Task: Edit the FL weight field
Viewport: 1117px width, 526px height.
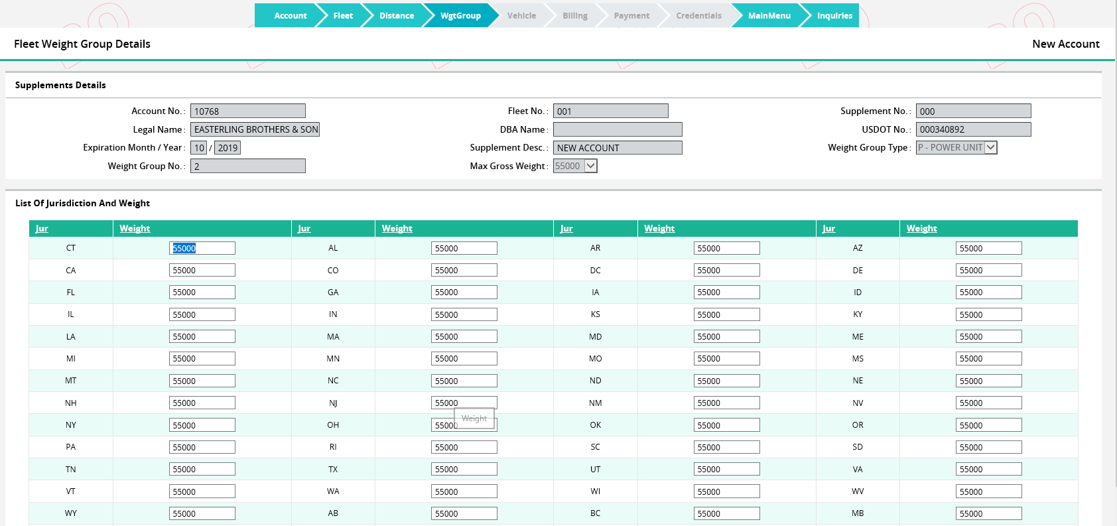Action: tap(202, 292)
